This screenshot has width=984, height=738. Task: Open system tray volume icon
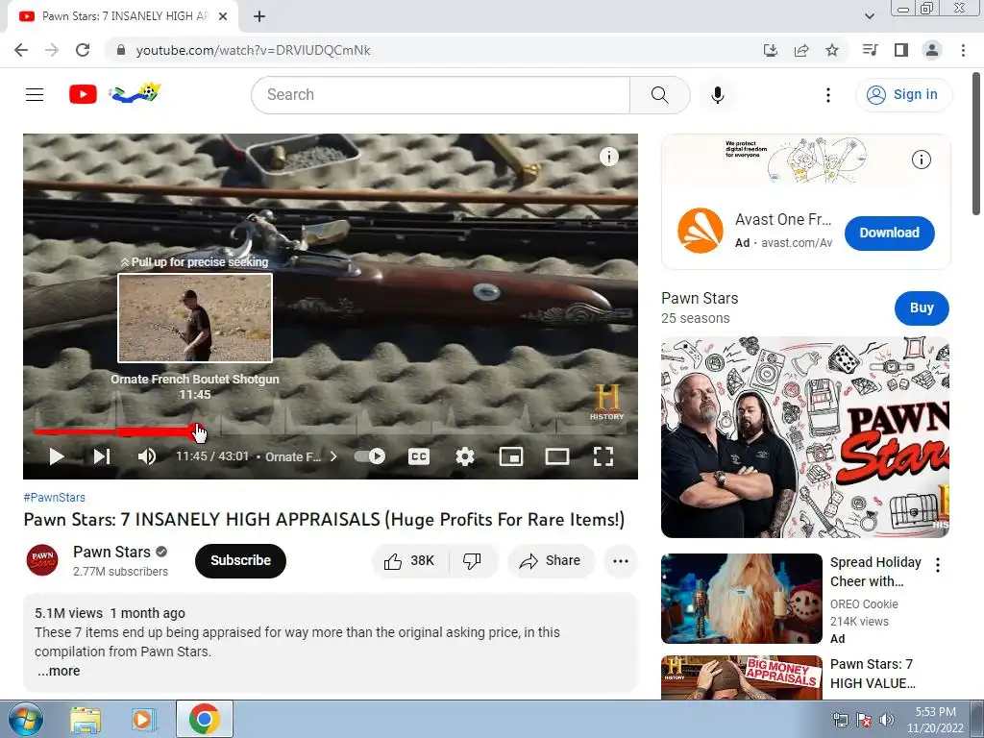point(887,720)
